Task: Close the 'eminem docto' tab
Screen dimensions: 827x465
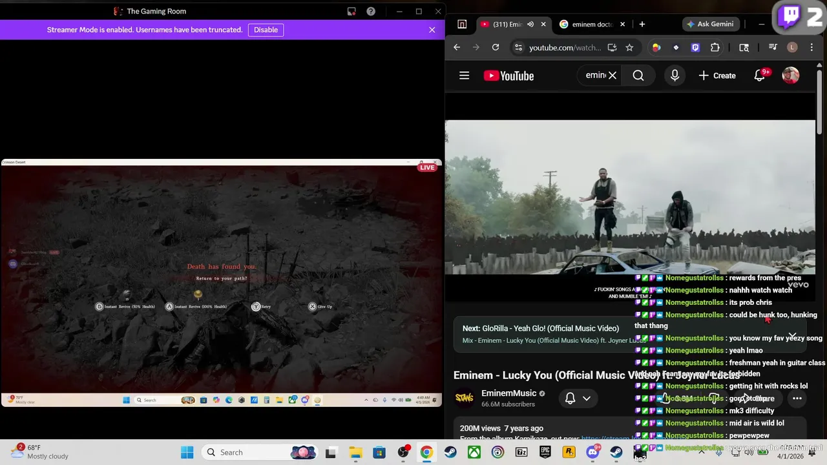Action: click(623, 25)
